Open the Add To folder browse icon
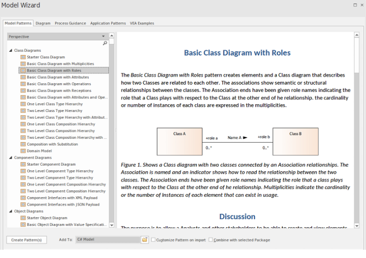Viewport: 366px width, 258px height. coord(145,240)
